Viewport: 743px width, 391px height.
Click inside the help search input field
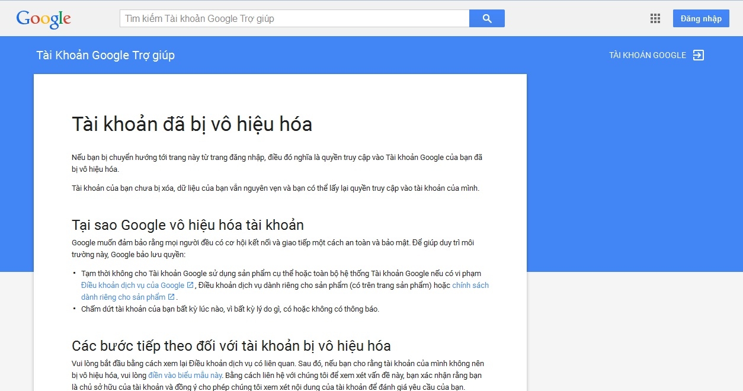(x=267, y=18)
